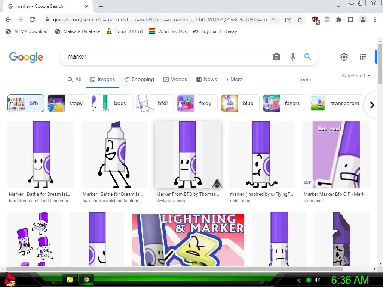The image size is (383, 287).
Task: Apply the stapy filter chip
Action: 68,103
